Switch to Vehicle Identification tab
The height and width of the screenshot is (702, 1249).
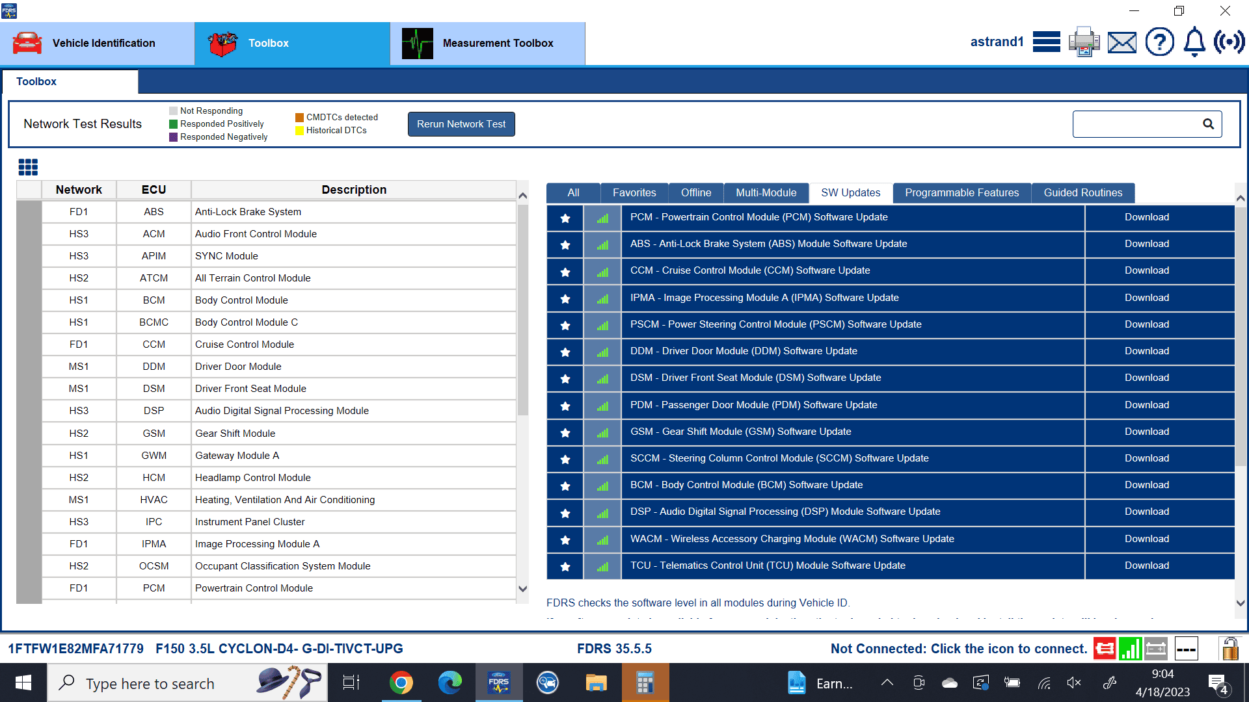[x=98, y=44]
